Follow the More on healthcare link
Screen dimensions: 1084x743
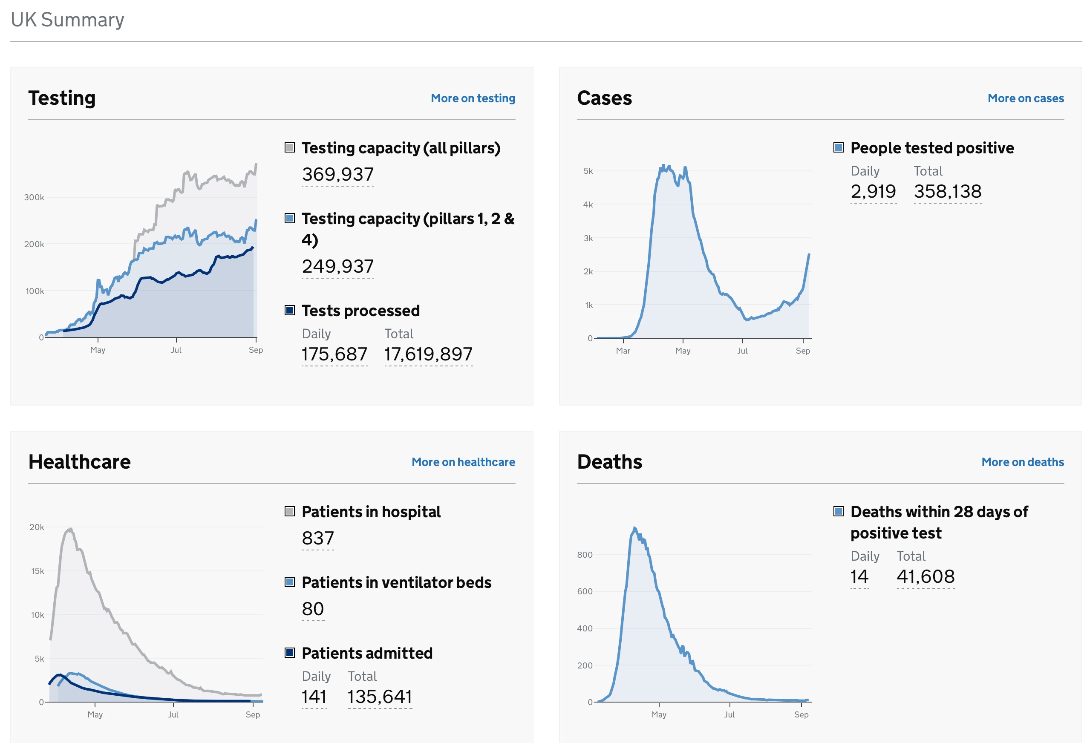[463, 462]
